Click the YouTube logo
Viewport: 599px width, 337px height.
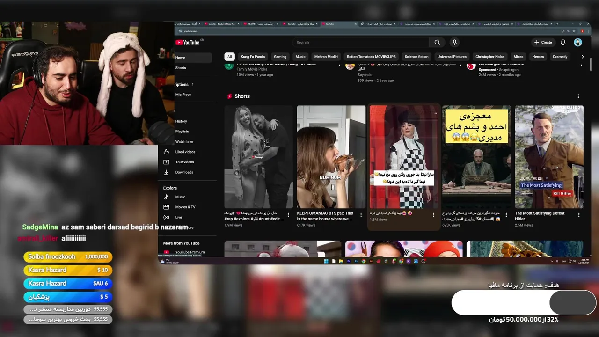(188, 43)
